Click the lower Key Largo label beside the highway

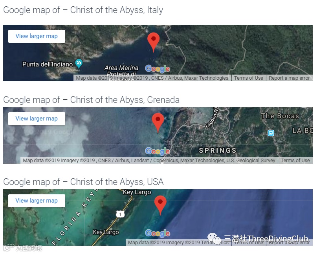pos(106,232)
